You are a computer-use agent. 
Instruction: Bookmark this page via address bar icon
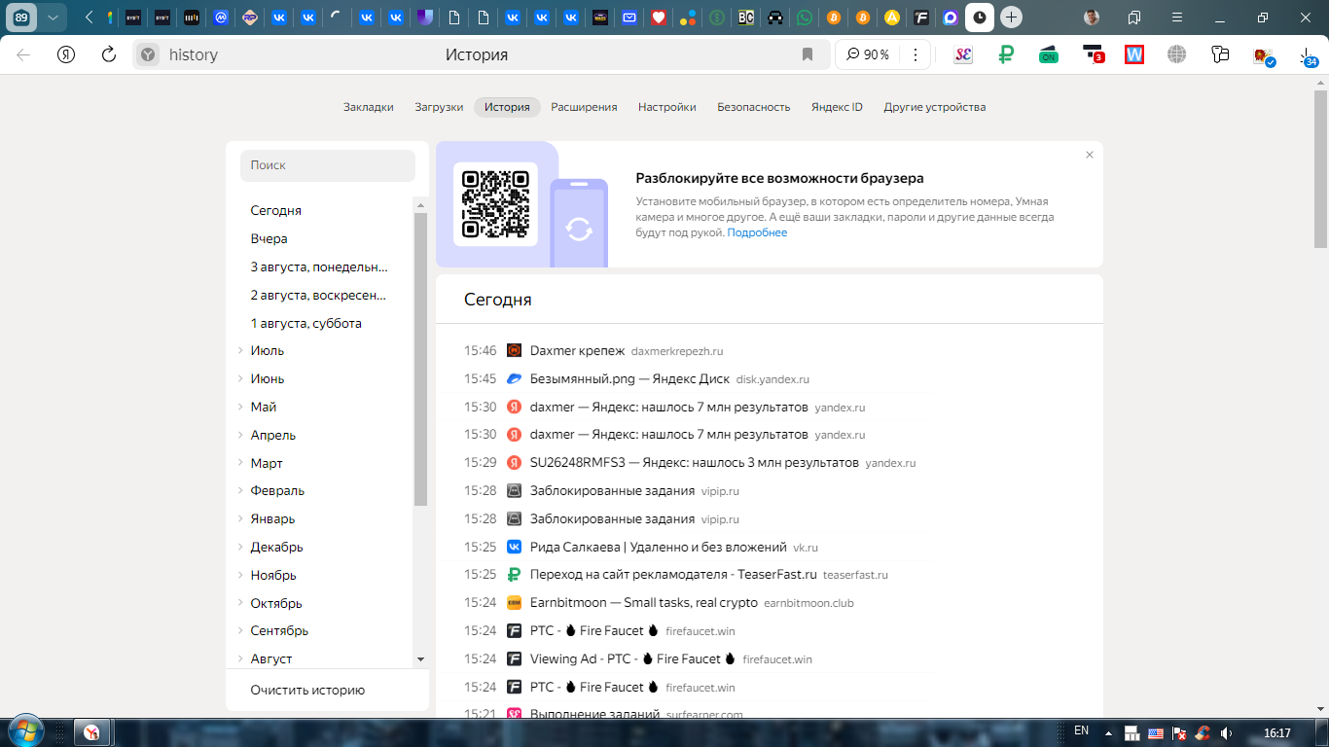pos(808,54)
